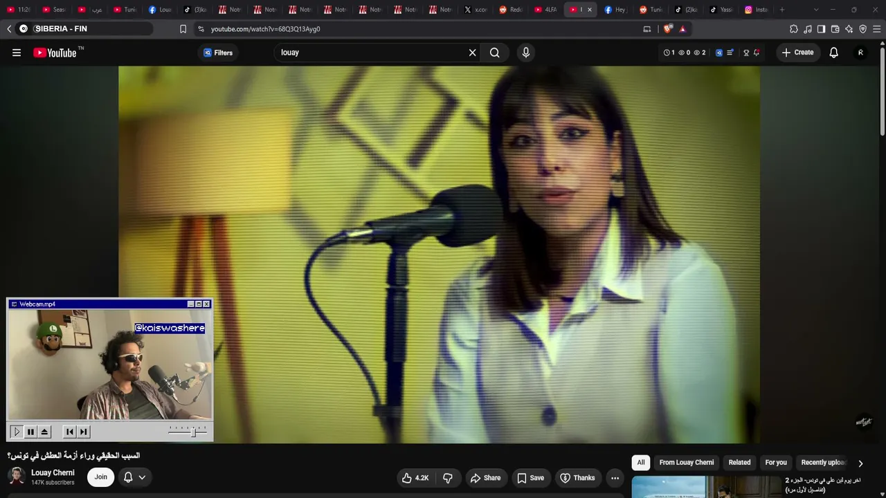
Task: Click the clock counter showing 1
Action: tap(669, 53)
